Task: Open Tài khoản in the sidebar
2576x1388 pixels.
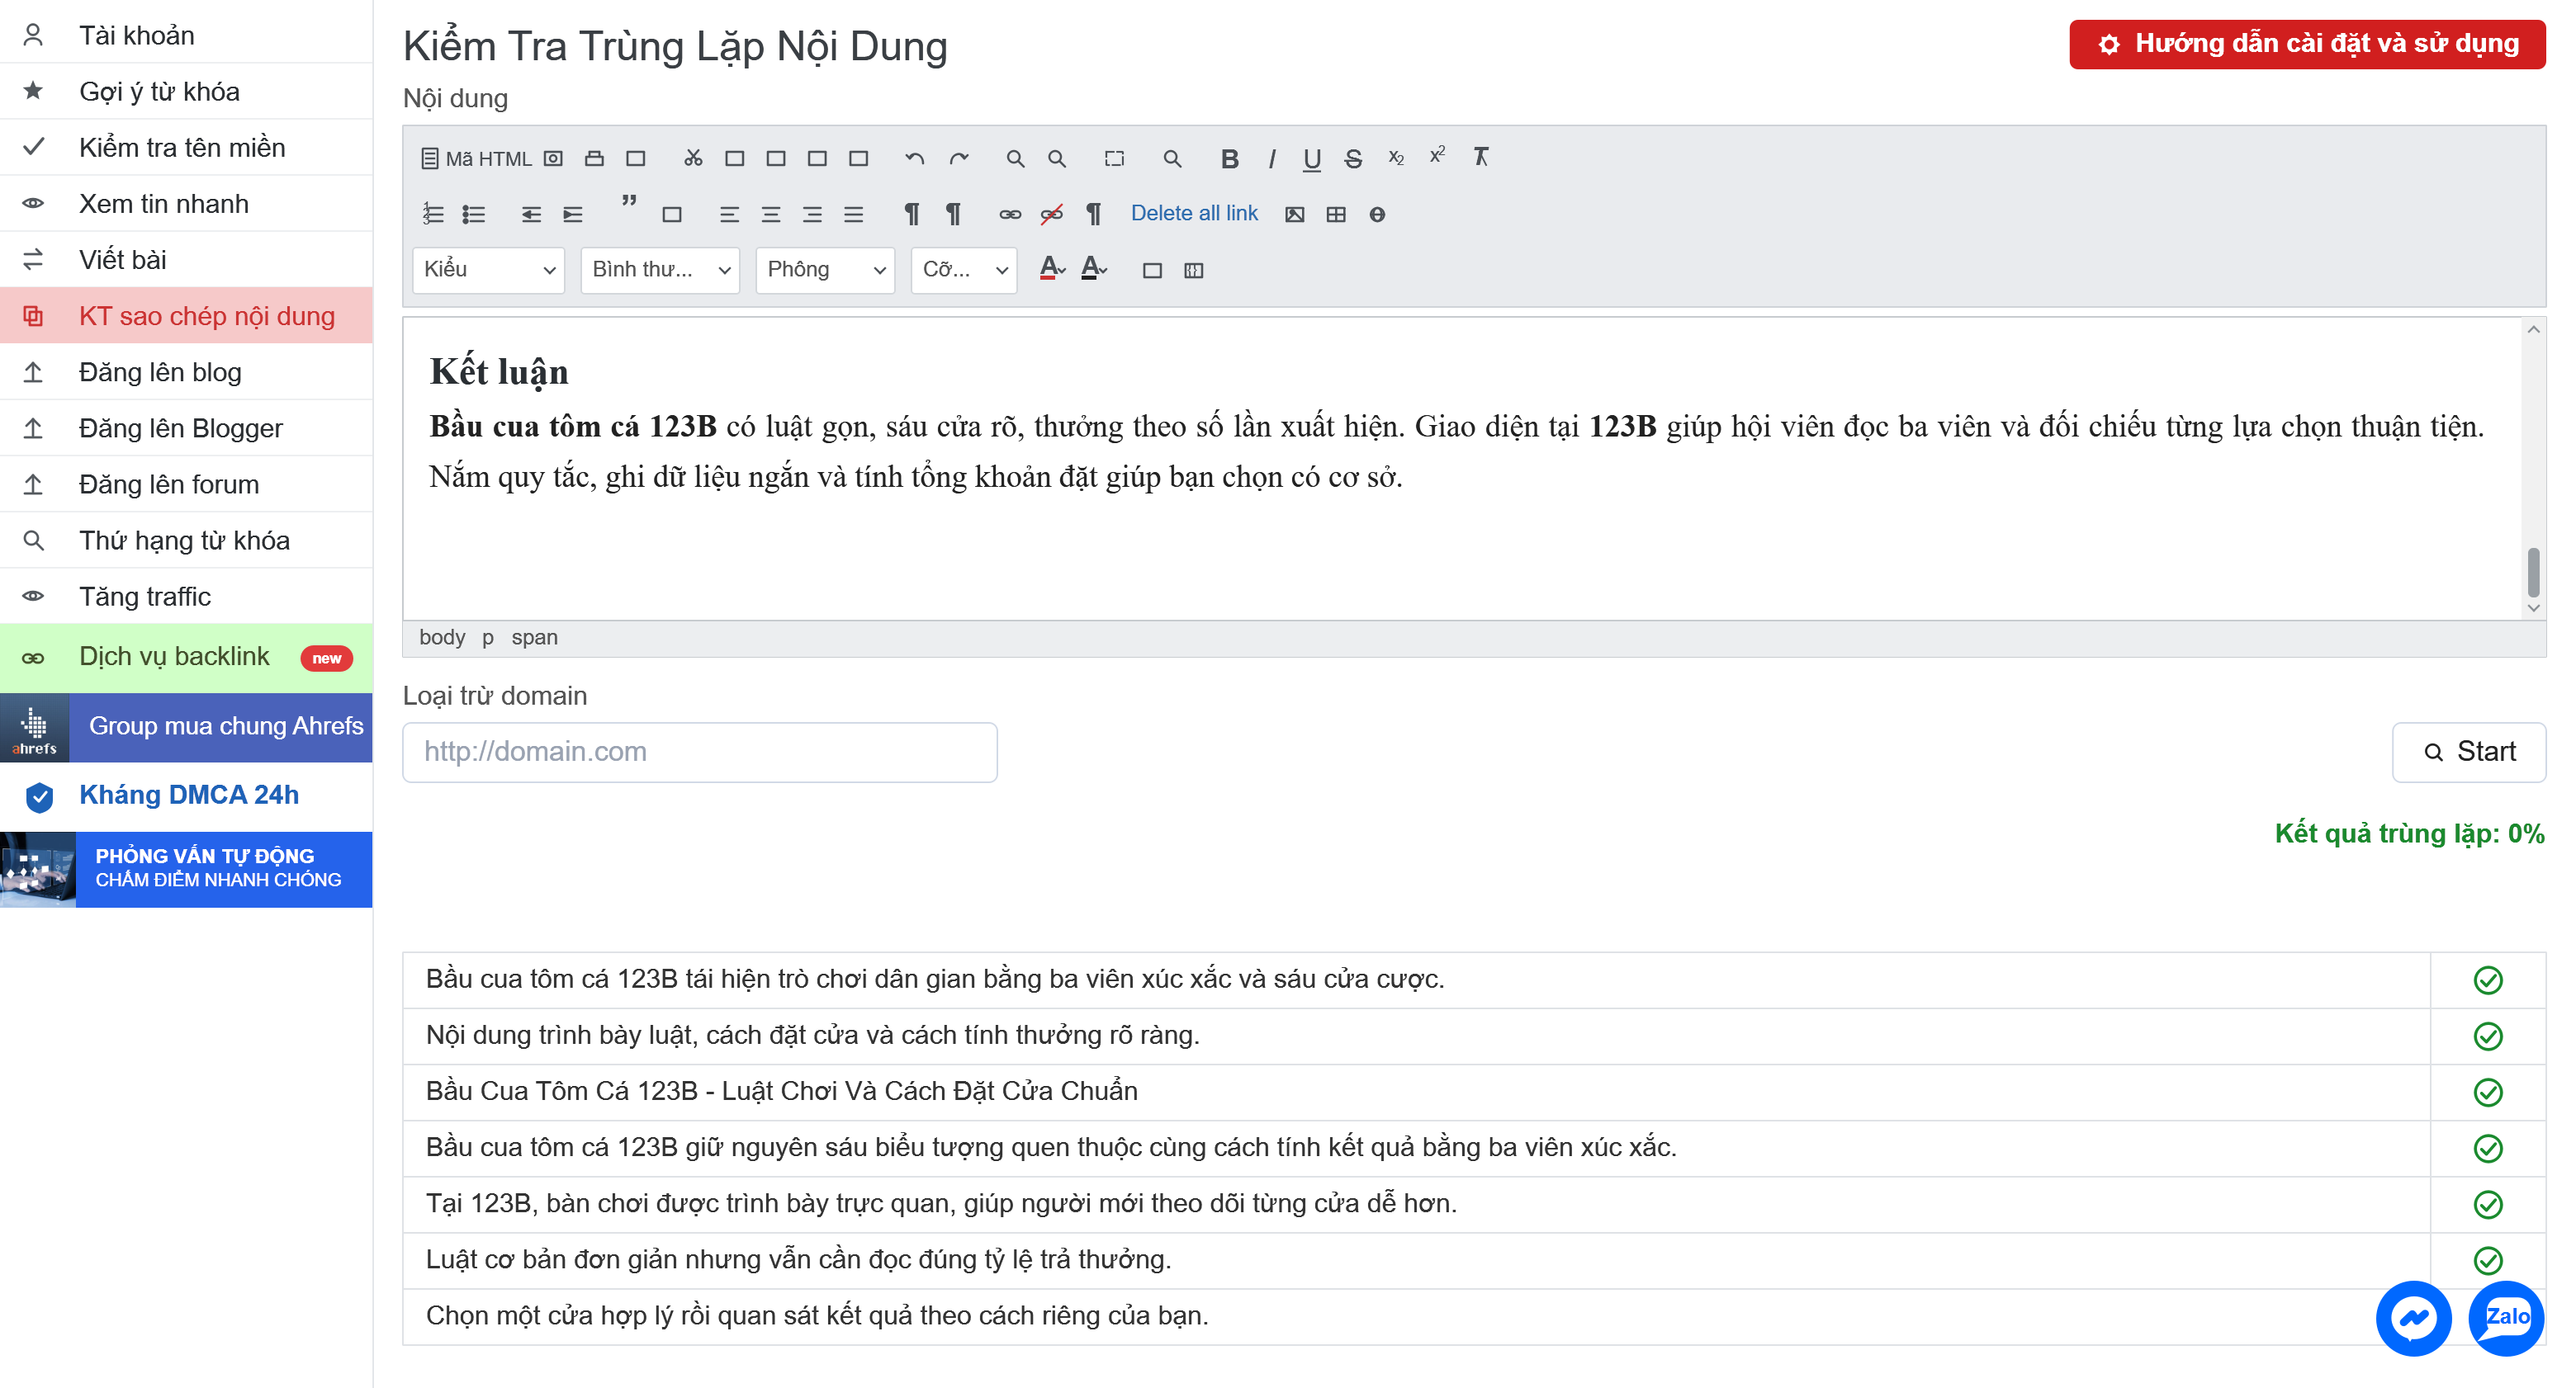Action: click(186, 35)
